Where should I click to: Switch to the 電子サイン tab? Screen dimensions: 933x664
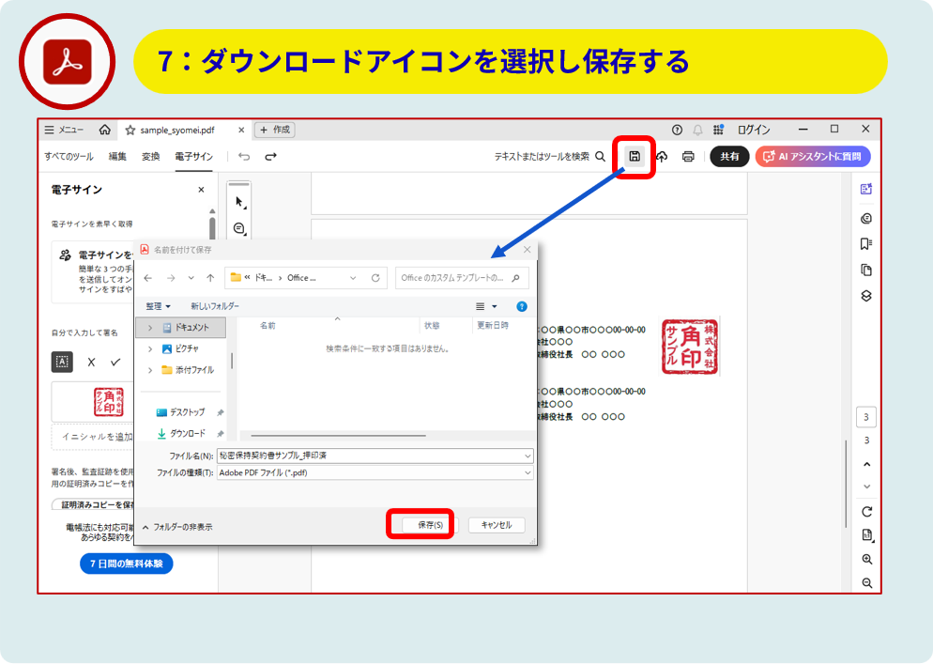pos(193,157)
